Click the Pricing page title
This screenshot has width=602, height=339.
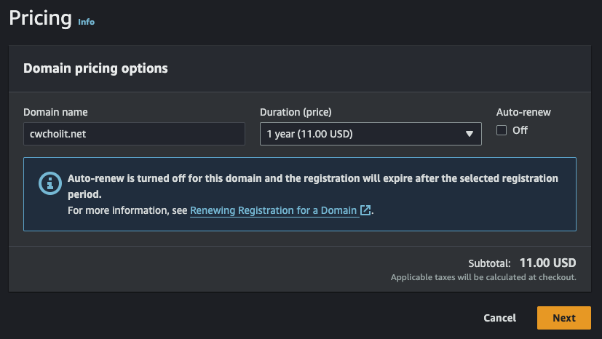tap(40, 17)
